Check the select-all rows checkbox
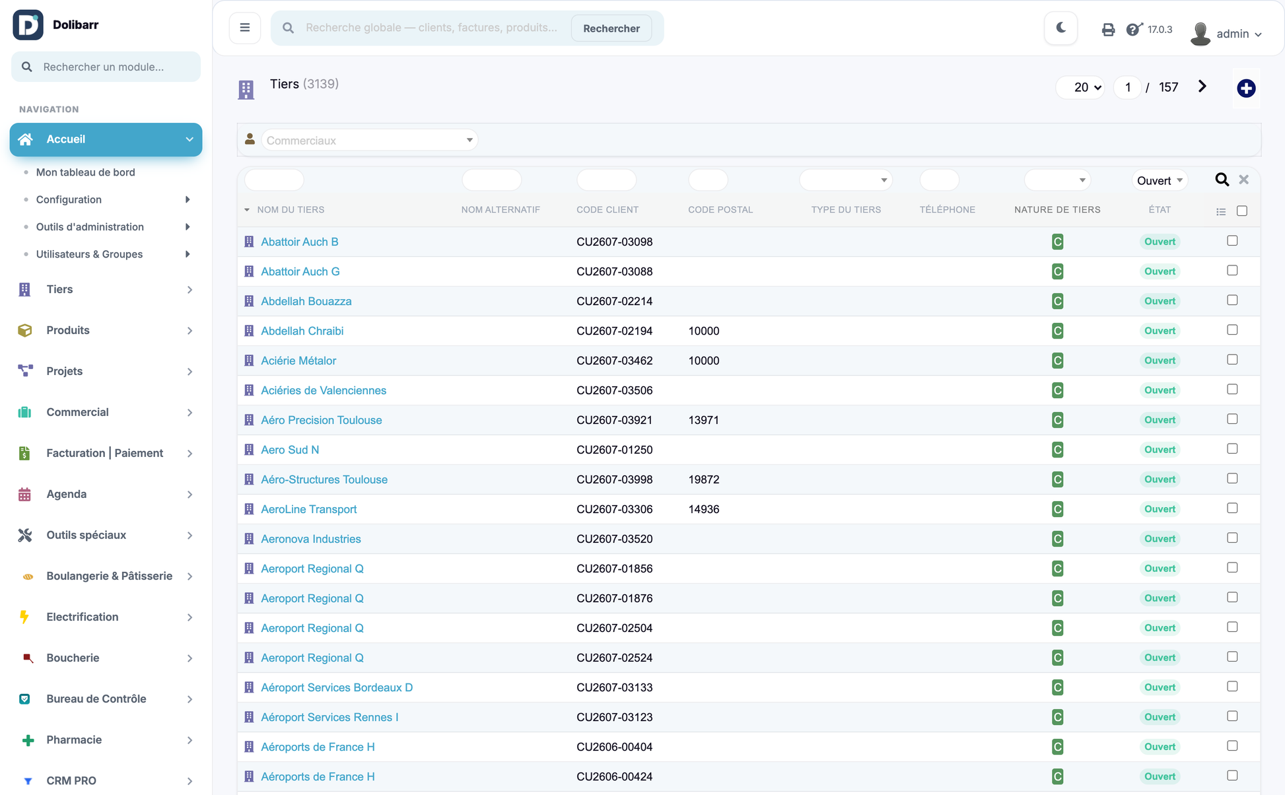The width and height of the screenshot is (1285, 795). [x=1242, y=211]
